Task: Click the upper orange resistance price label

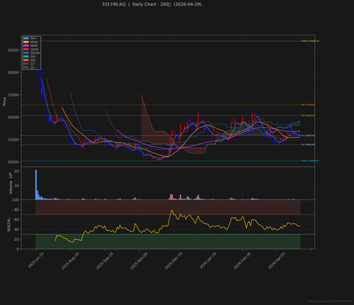Action: (x=308, y=105)
